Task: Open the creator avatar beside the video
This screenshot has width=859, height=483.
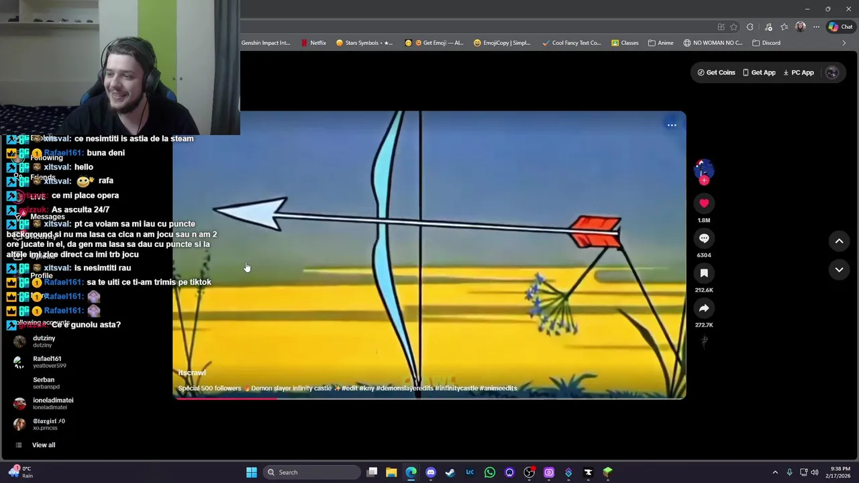Action: pos(703,168)
